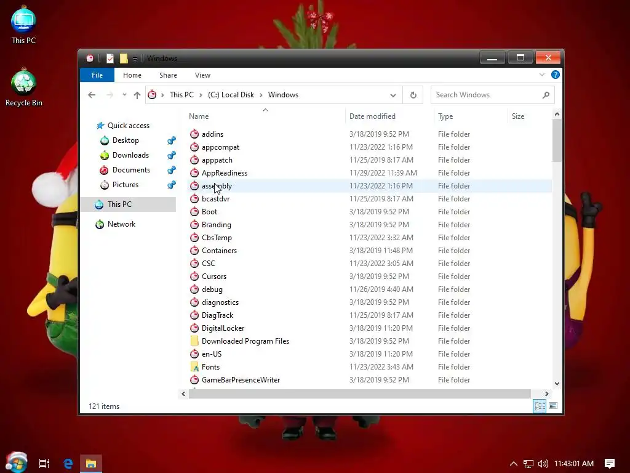Select the Fonts folder icon
The width and height of the screenshot is (630, 473).
click(194, 367)
